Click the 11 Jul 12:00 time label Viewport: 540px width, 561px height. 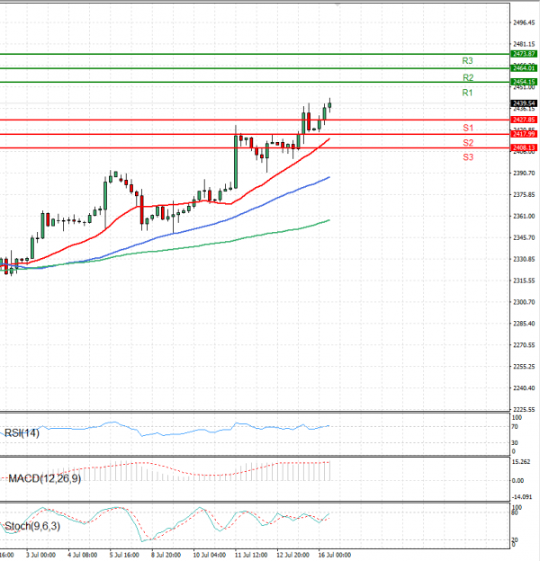tap(251, 555)
